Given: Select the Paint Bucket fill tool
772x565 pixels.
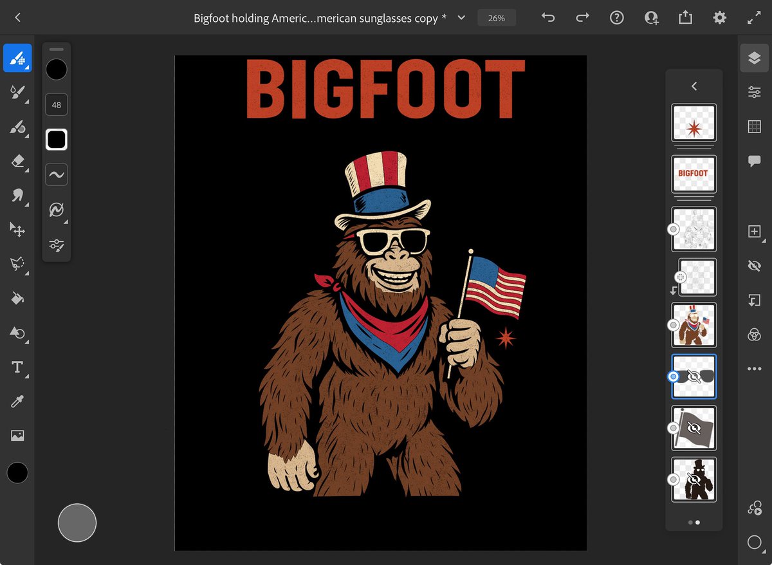Looking at the screenshot, I should click(17, 298).
